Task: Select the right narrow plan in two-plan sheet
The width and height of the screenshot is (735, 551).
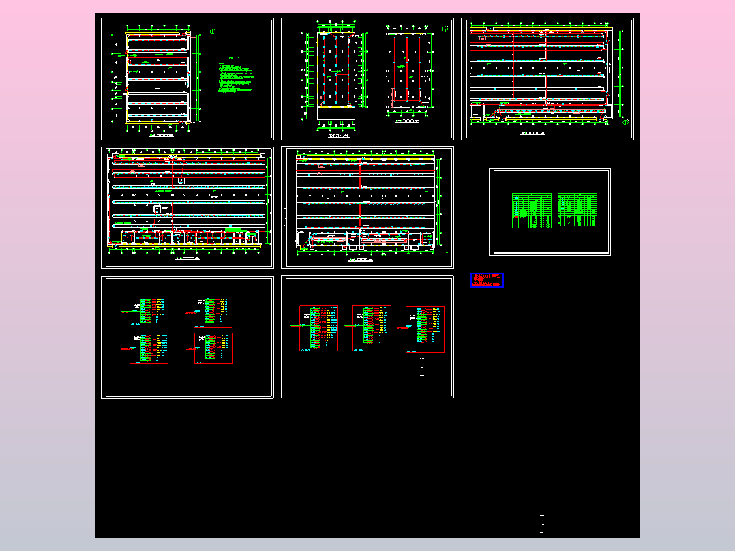Action: [407, 73]
